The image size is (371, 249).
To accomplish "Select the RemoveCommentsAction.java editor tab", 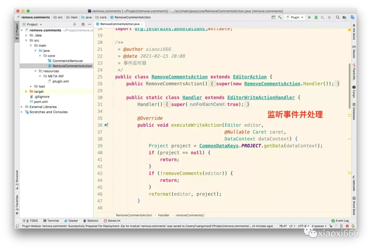I will tap(119, 24).
